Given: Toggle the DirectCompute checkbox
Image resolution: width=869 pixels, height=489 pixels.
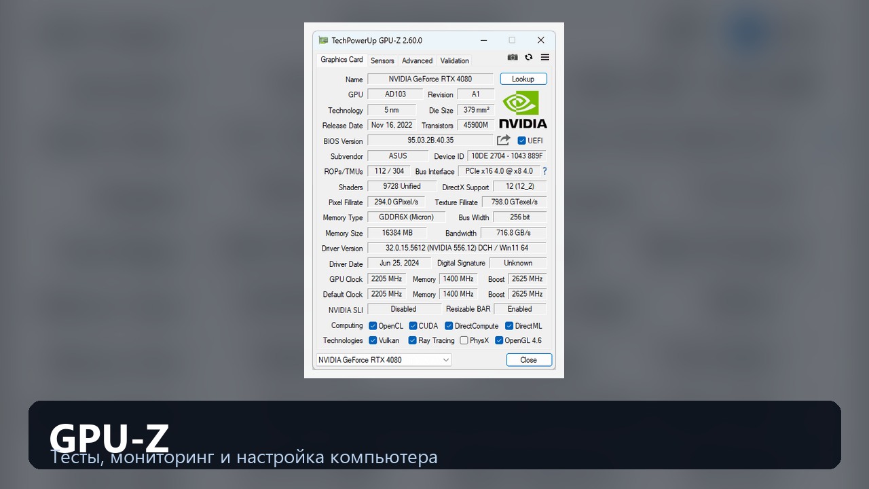Looking at the screenshot, I should tap(449, 326).
